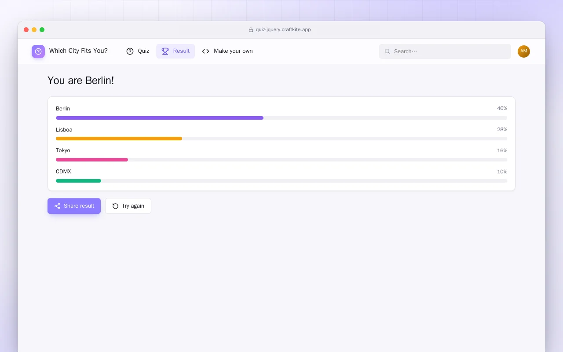Click the Berlin label
563x352 pixels.
pos(63,109)
